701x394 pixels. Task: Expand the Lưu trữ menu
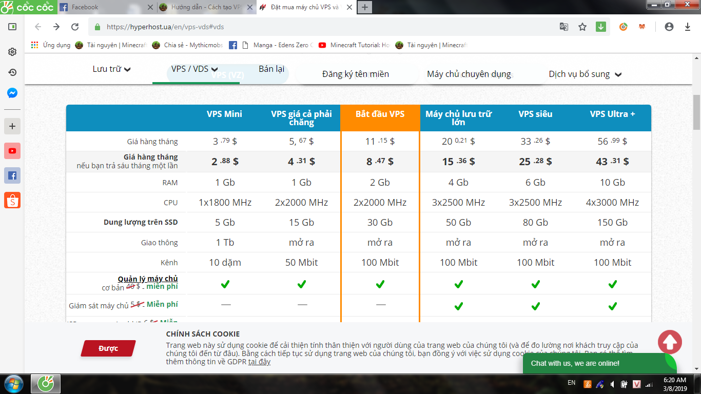coord(111,69)
